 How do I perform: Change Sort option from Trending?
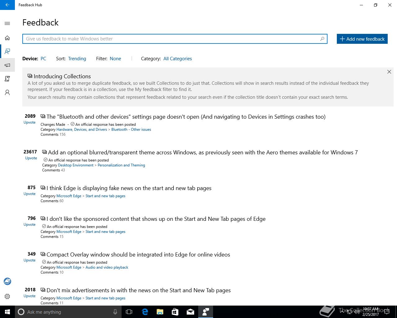pos(77,59)
